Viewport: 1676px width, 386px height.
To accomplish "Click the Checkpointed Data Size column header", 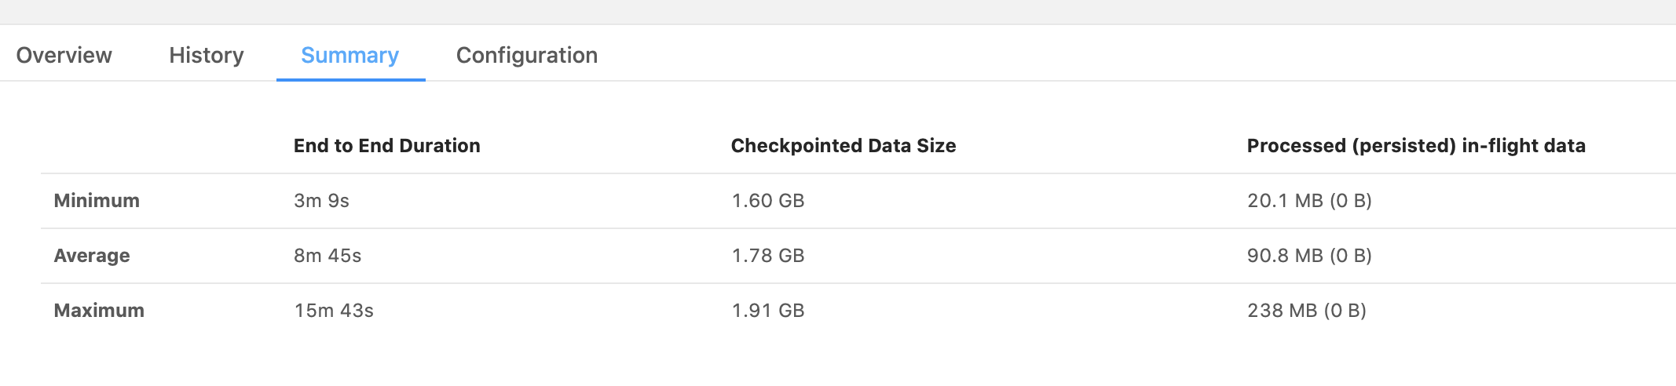I will click(x=843, y=146).
